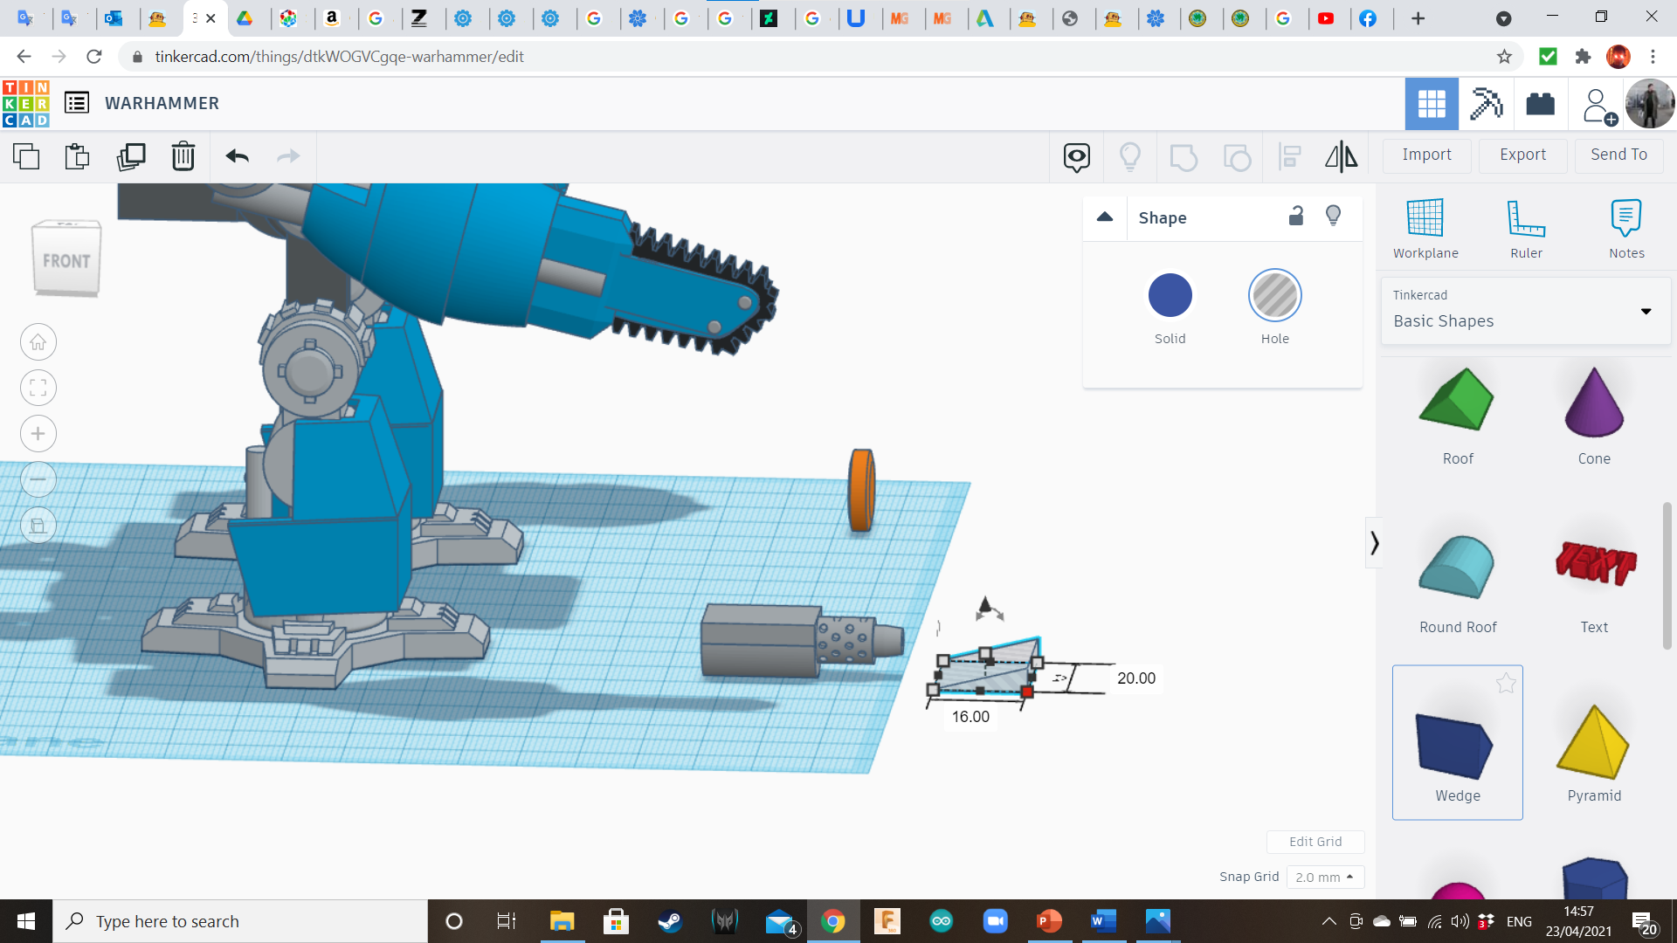Screen dimensions: 1677x943
Task: Switch to Blocks mode icon
Action: 1485,104
